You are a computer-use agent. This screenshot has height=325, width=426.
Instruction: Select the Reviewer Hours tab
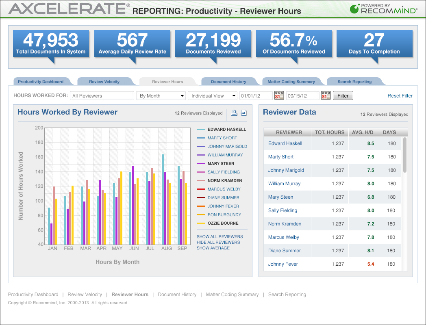tap(167, 82)
